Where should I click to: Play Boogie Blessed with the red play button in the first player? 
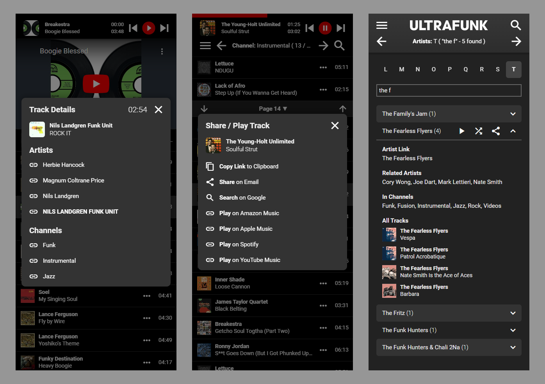click(x=149, y=28)
